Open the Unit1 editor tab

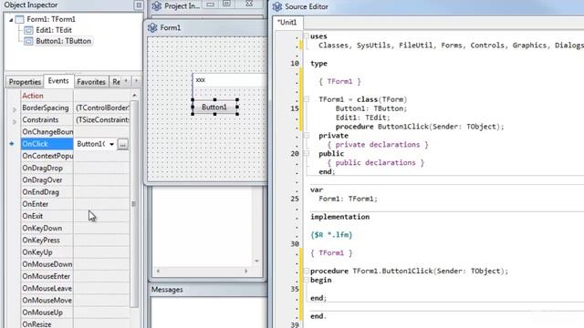287,22
